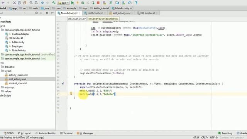247x139 pixels.
Task: Click the yellow lightbulb intention icon
Action: (71, 93)
